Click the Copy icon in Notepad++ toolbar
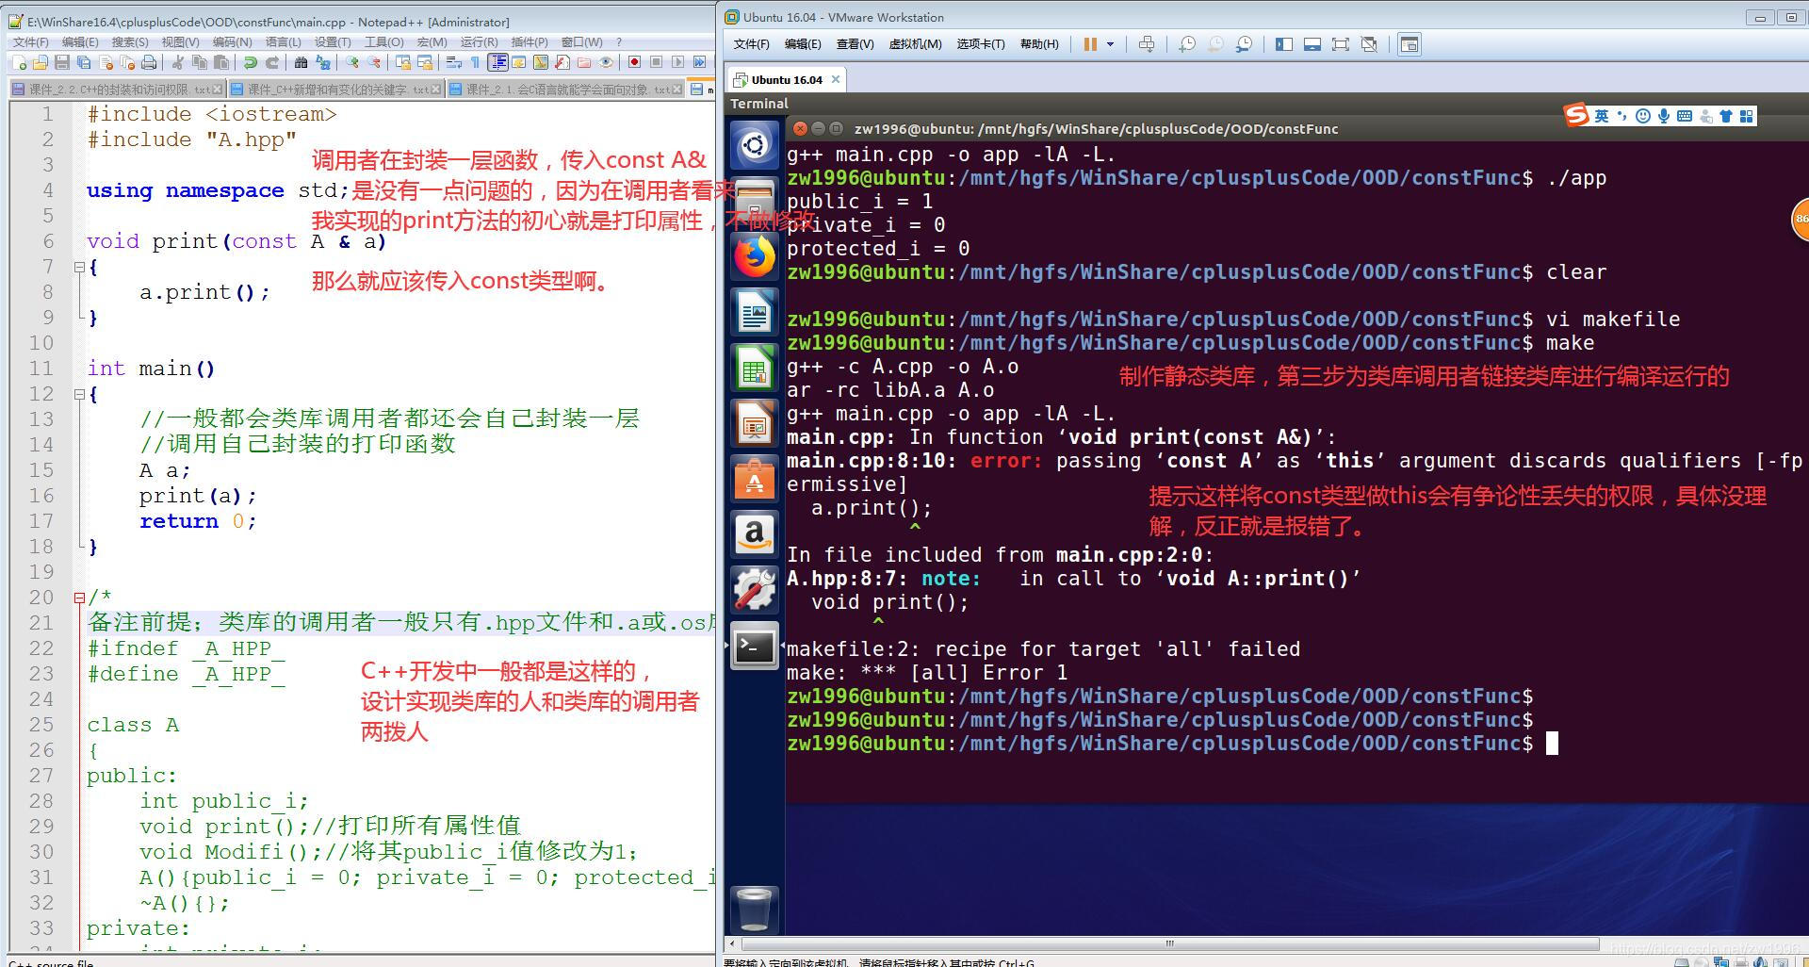 pos(200,62)
